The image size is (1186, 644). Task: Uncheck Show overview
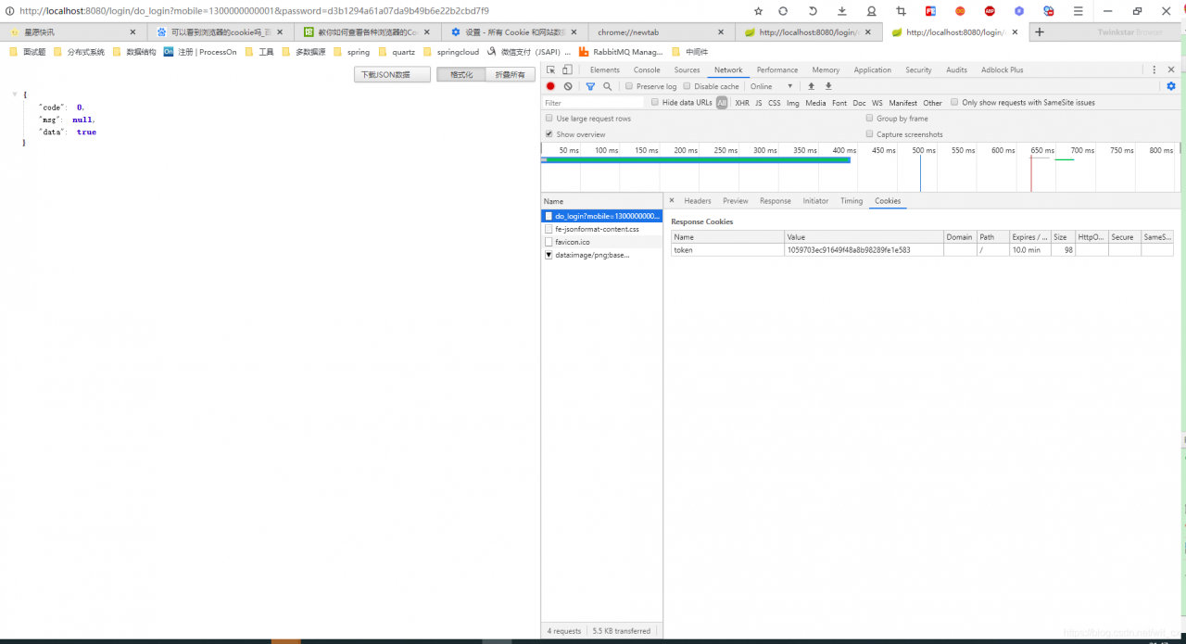pyautogui.click(x=549, y=134)
